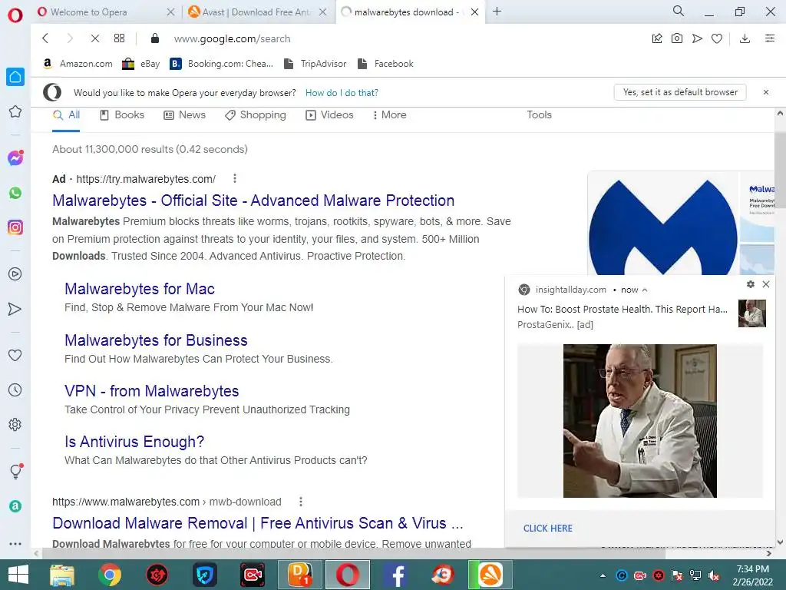
Task: Open the tab search magnifier icon
Action: tap(679, 11)
